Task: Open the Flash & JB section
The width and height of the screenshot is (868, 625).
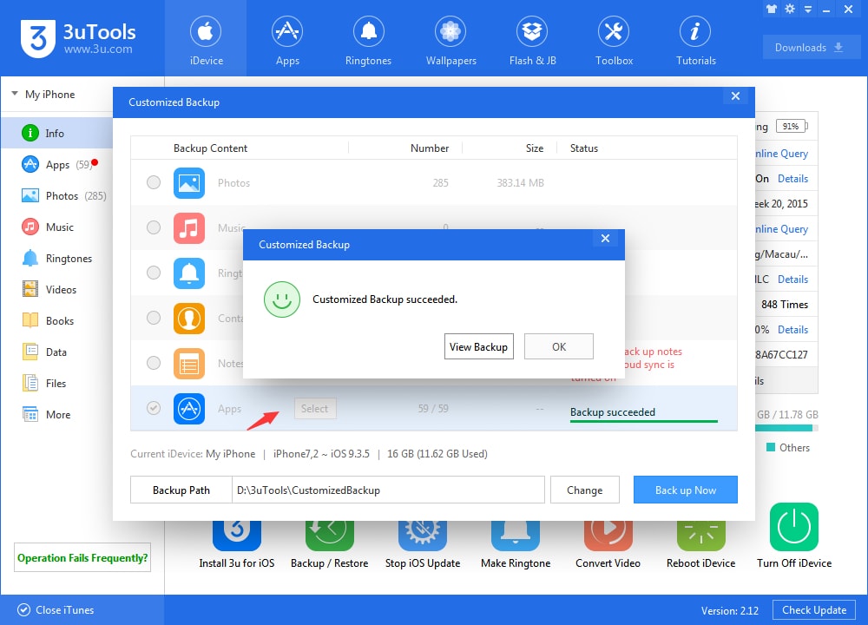Action: click(533, 40)
